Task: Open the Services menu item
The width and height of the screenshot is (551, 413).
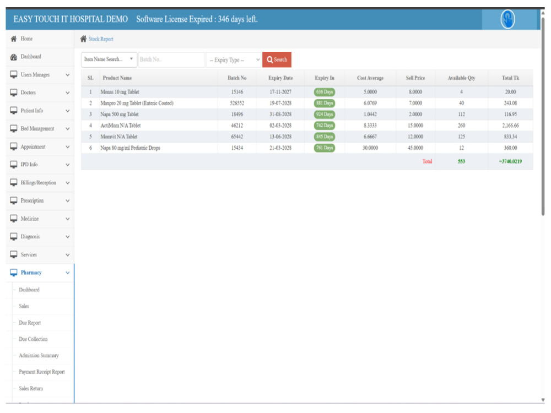Action: point(40,254)
